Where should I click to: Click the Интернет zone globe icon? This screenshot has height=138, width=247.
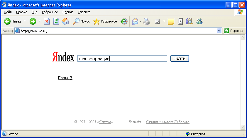187,134
